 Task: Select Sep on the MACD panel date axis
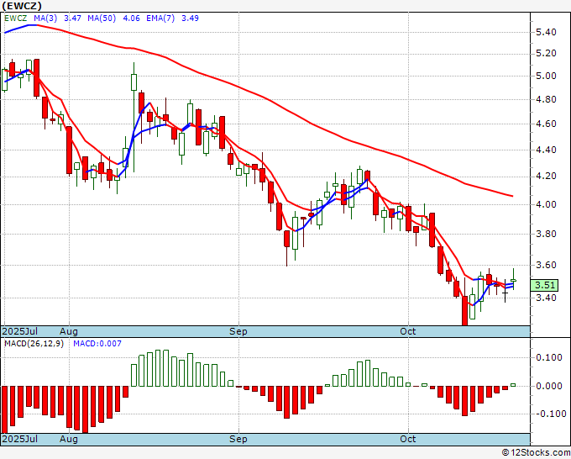click(238, 439)
